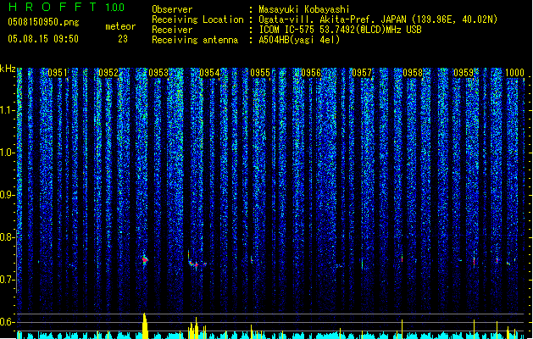Viewport: 533px width, 339px height.
Task: Select the filename 0508150950.png
Action: [x=43, y=22]
